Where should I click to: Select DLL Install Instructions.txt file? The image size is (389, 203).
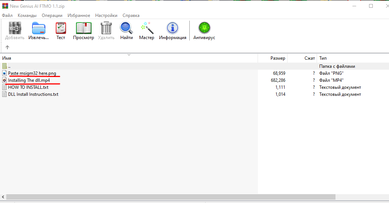pyautogui.click(x=33, y=94)
